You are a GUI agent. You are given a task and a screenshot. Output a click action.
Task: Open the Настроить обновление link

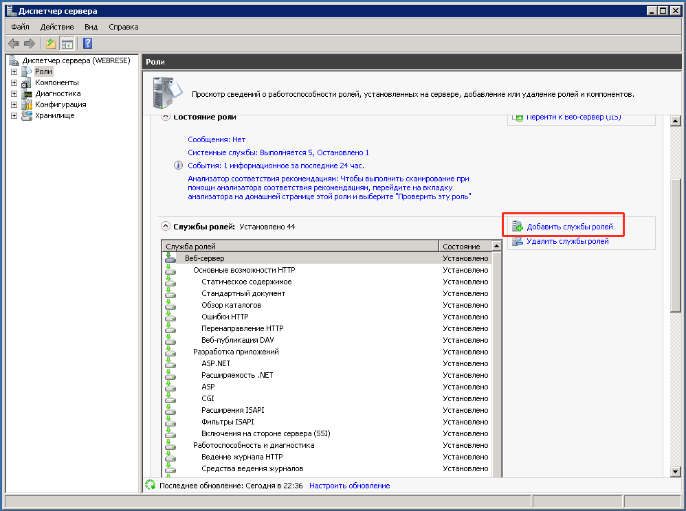(350, 485)
